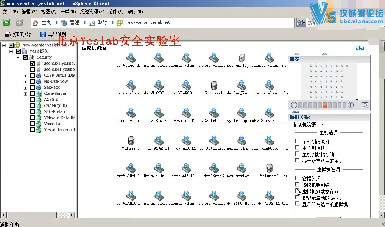Enable 容错关系 option
Image resolution: width=385 pixels, height=227 pixels.
pyautogui.click(x=297, y=178)
